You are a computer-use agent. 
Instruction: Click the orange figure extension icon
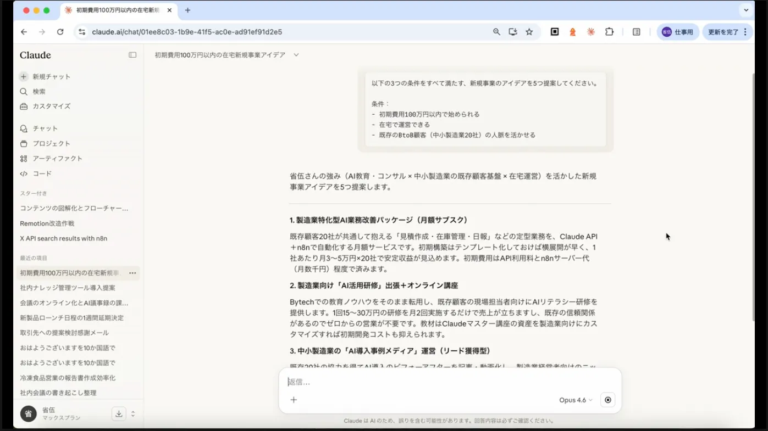click(572, 32)
